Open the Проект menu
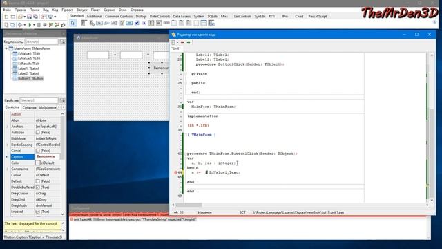The height and width of the screenshot is (249, 442). (x=67, y=10)
